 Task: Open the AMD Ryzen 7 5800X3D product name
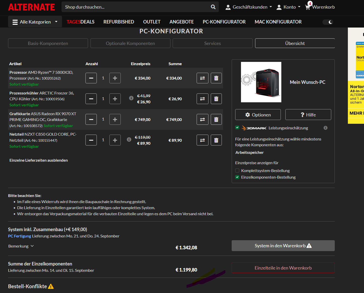click(x=41, y=75)
